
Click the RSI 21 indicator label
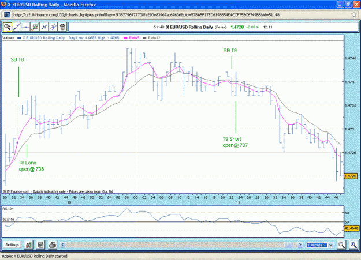[8, 209]
